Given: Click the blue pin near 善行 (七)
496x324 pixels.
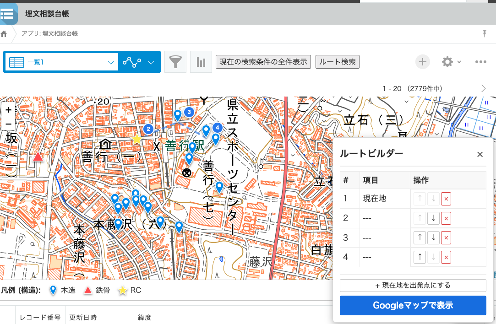Looking at the screenshot, I should click(x=219, y=188).
